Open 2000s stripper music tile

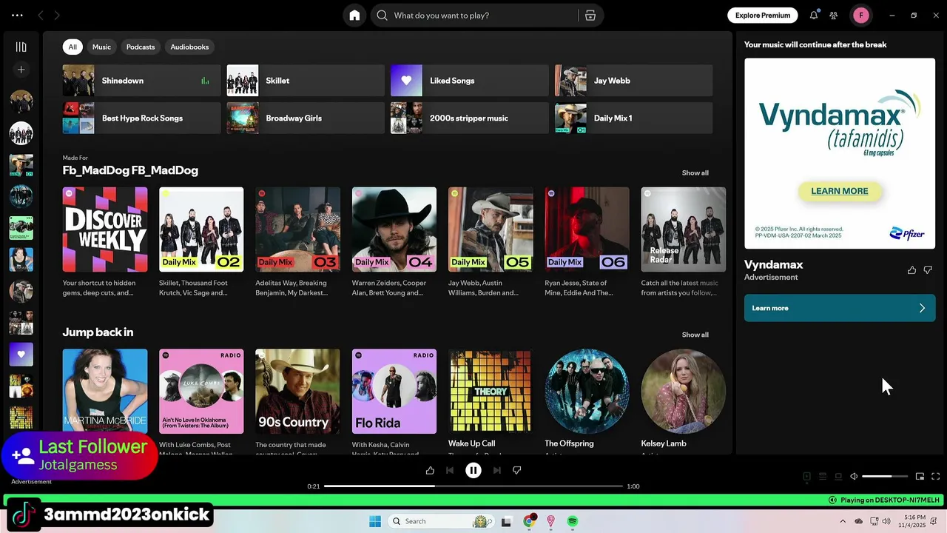(x=470, y=118)
